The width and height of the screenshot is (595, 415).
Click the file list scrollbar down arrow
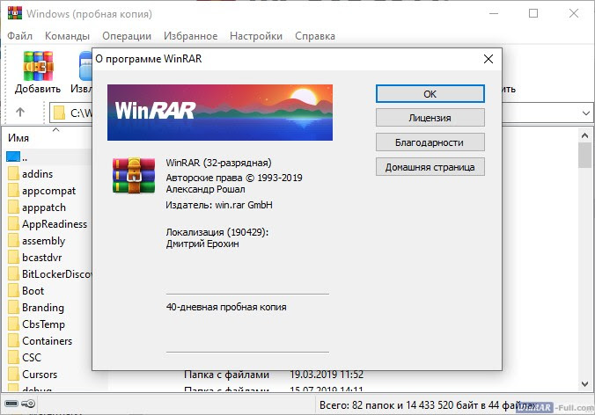click(x=584, y=384)
